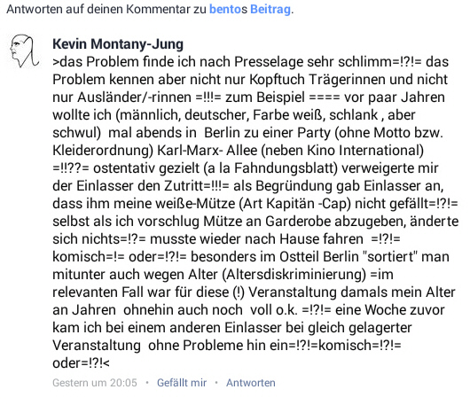
Task: Open the 'Beitrag' post link
Action: 270,9
